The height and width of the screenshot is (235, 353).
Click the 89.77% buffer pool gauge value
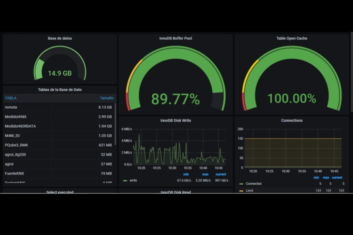(x=175, y=99)
